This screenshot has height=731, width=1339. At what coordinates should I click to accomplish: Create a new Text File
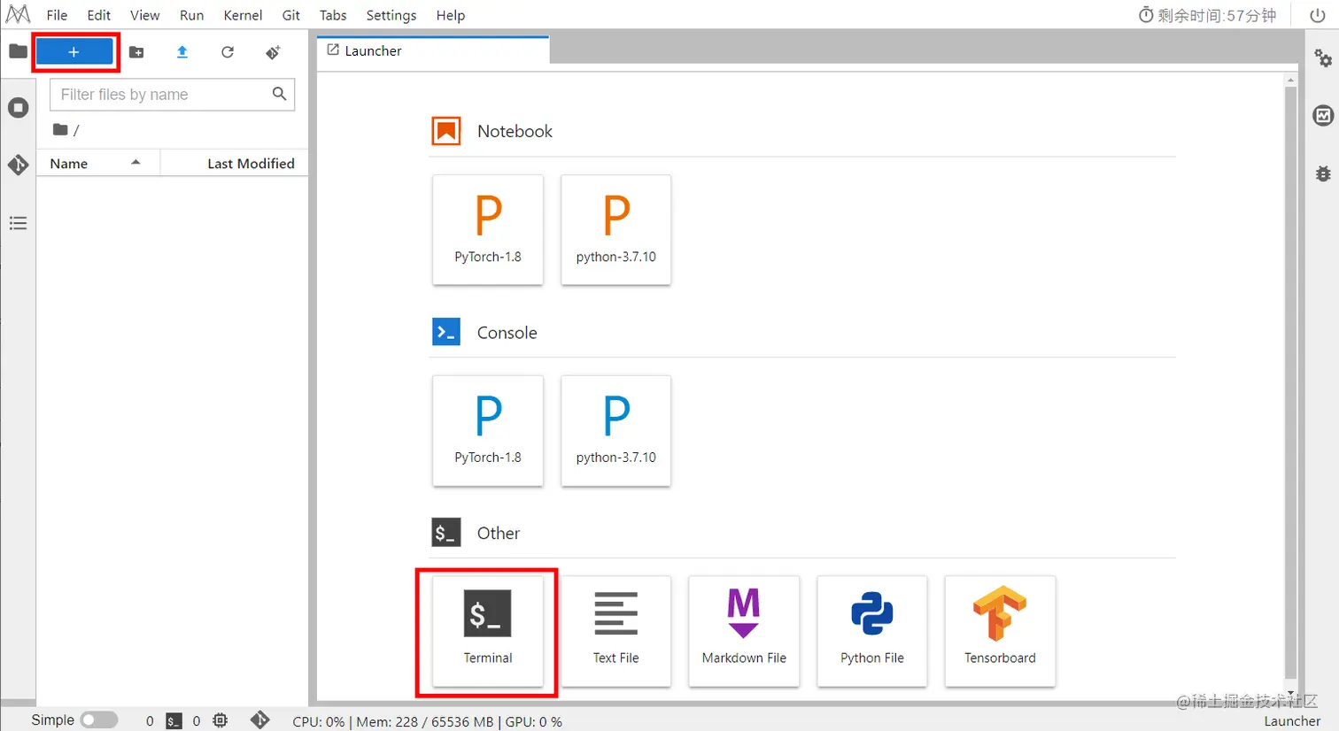616,631
